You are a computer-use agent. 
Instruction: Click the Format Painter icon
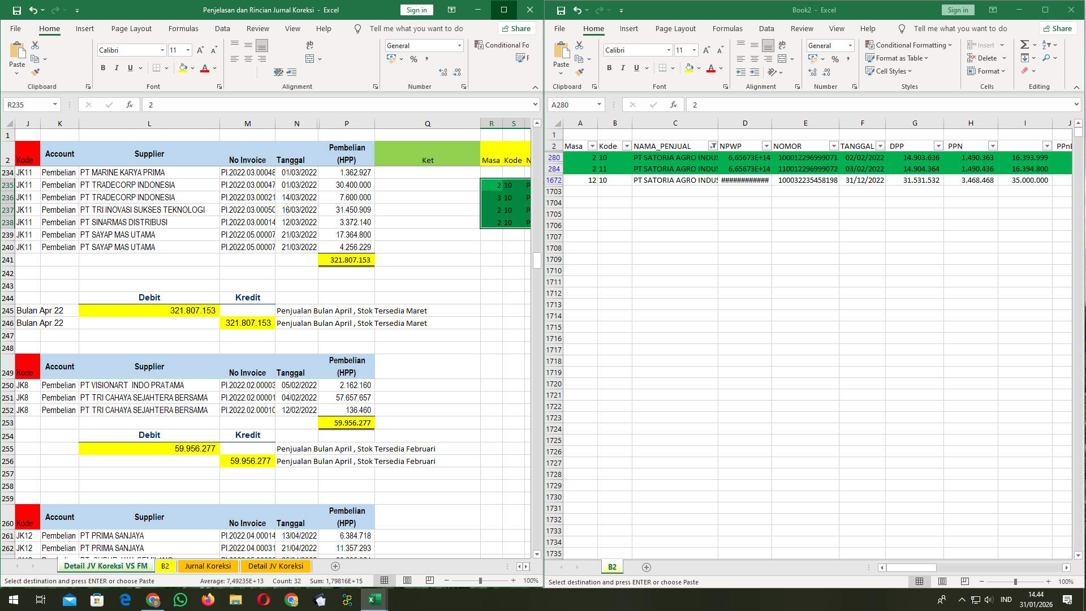point(35,72)
